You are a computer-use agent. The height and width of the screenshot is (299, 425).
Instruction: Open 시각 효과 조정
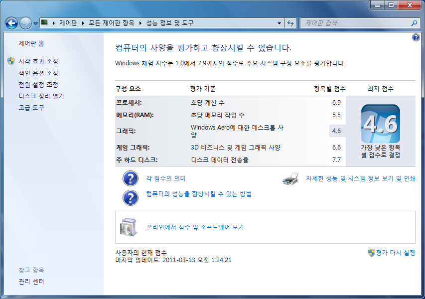tap(38, 61)
